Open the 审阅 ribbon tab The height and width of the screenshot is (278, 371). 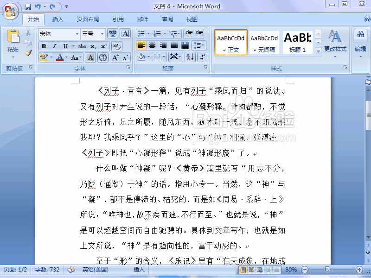pyautogui.click(x=167, y=19)
